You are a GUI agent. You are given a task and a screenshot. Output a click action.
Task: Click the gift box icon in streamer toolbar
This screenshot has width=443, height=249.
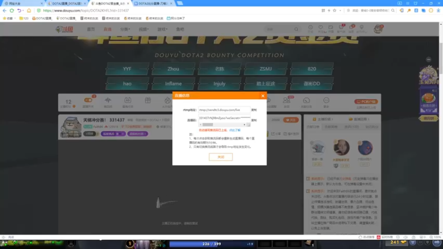[148, 100]
